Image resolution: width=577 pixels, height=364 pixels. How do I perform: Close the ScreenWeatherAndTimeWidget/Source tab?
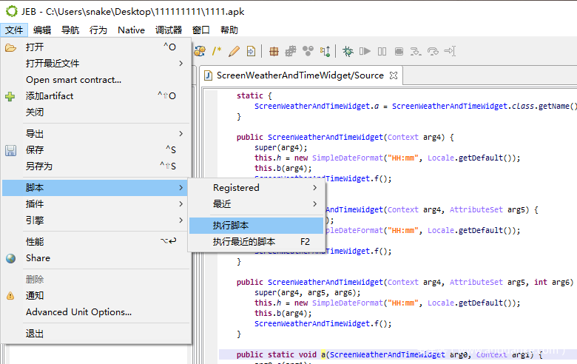[394, 75]
